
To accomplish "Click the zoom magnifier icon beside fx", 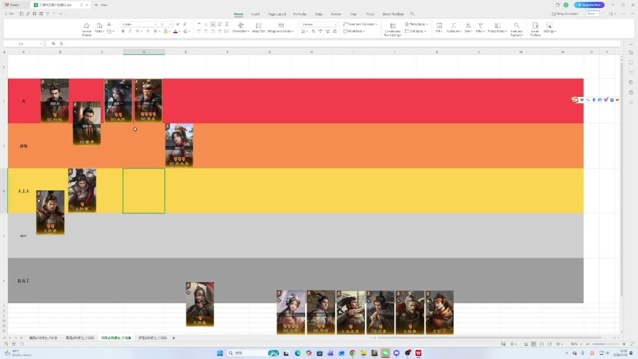I will [53, 44].
